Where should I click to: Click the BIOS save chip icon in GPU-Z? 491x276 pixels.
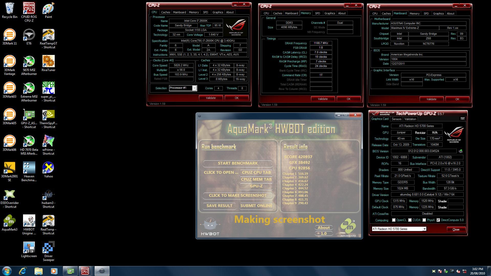click(x=461, y=151)
